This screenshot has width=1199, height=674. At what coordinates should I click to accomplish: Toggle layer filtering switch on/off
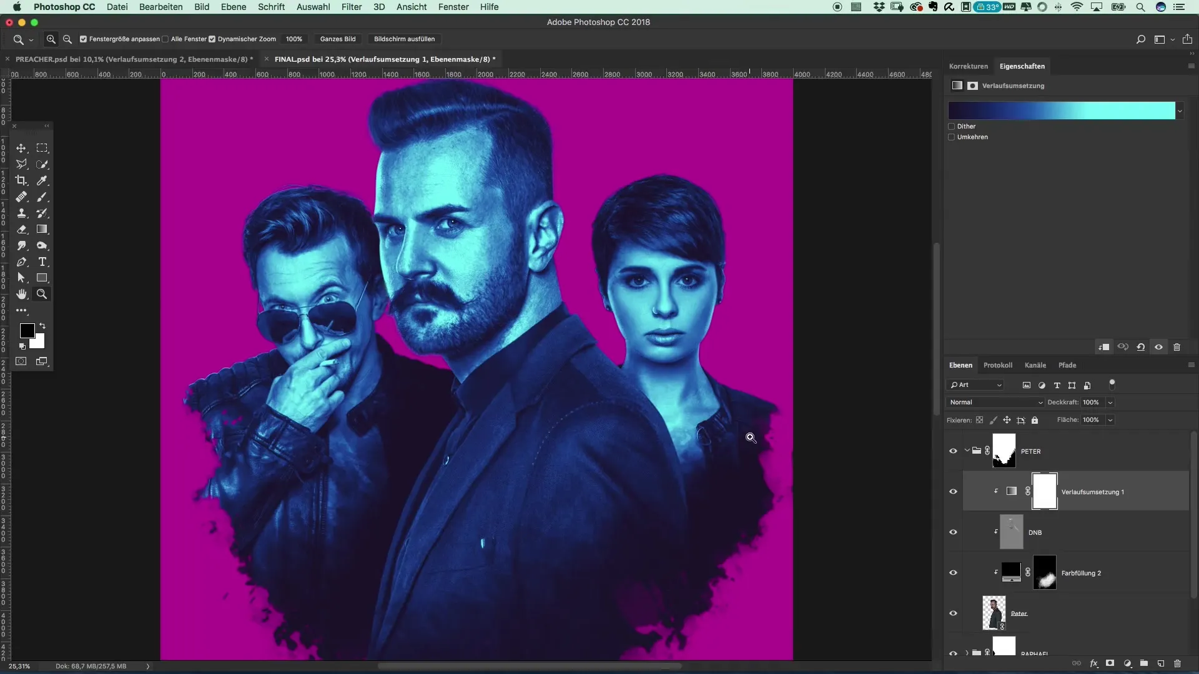click(1112, 384)
